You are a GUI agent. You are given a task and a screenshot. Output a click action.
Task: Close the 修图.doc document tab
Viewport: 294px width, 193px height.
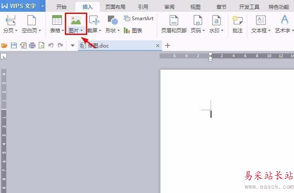(x=158, y=45)
